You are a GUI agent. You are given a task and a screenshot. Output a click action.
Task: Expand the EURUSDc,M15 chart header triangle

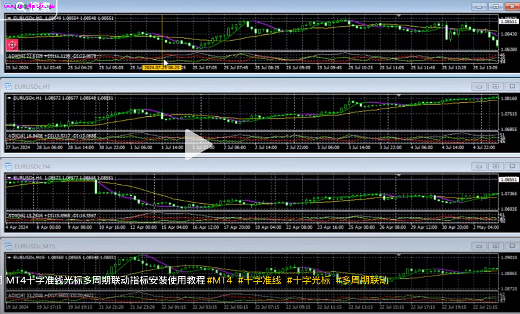tap(9, 258)
